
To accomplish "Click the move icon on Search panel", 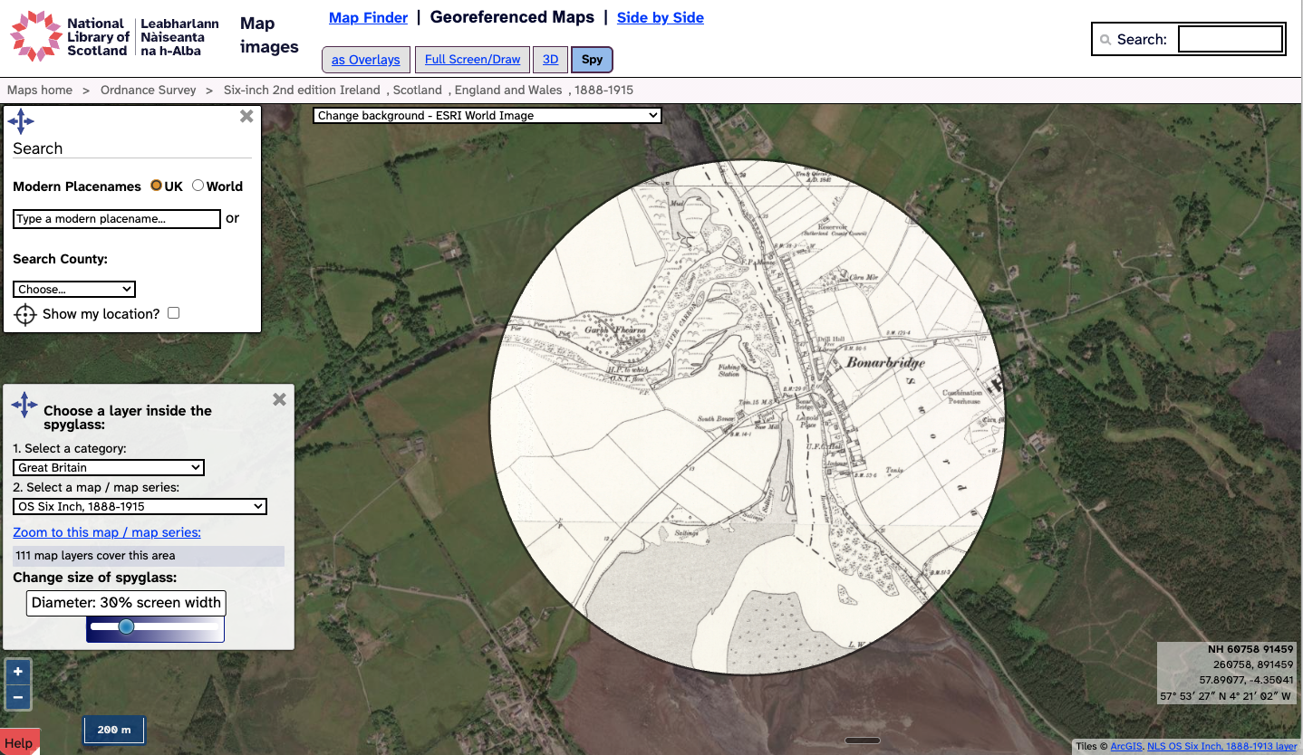I will click(x=21, y=121).
